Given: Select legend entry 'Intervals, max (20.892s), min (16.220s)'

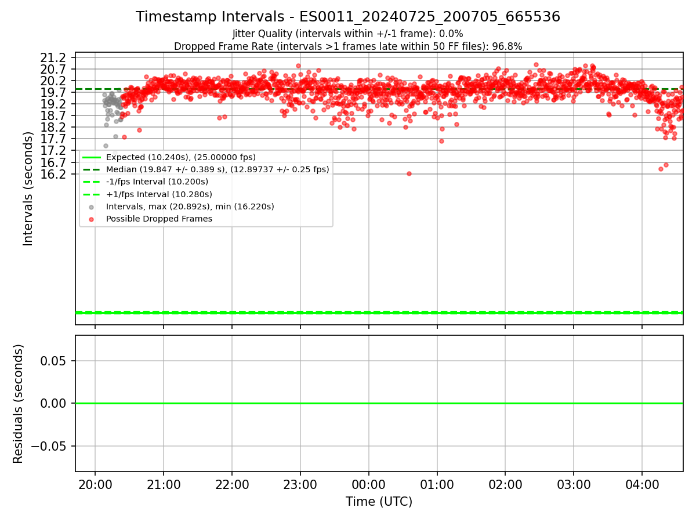Looking at the screenshot, I should coord(190,206).
